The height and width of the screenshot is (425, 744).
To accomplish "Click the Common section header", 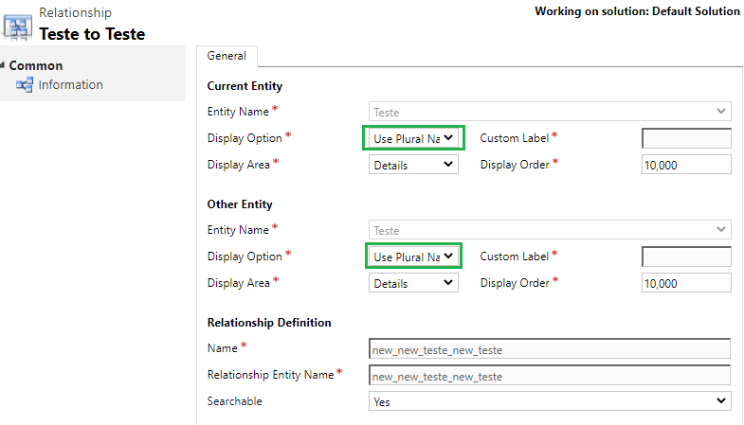I will coord(36,65).
